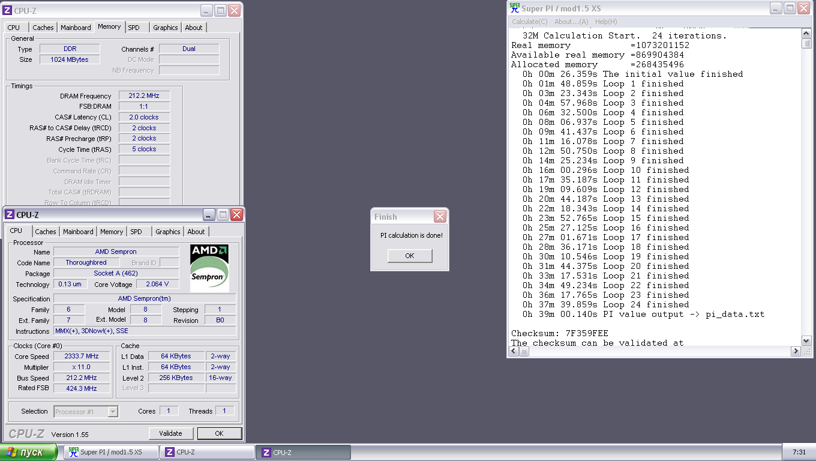Click the Super PI horizontal scroll left arrow
816x461 pixels.
pos(514,351)
